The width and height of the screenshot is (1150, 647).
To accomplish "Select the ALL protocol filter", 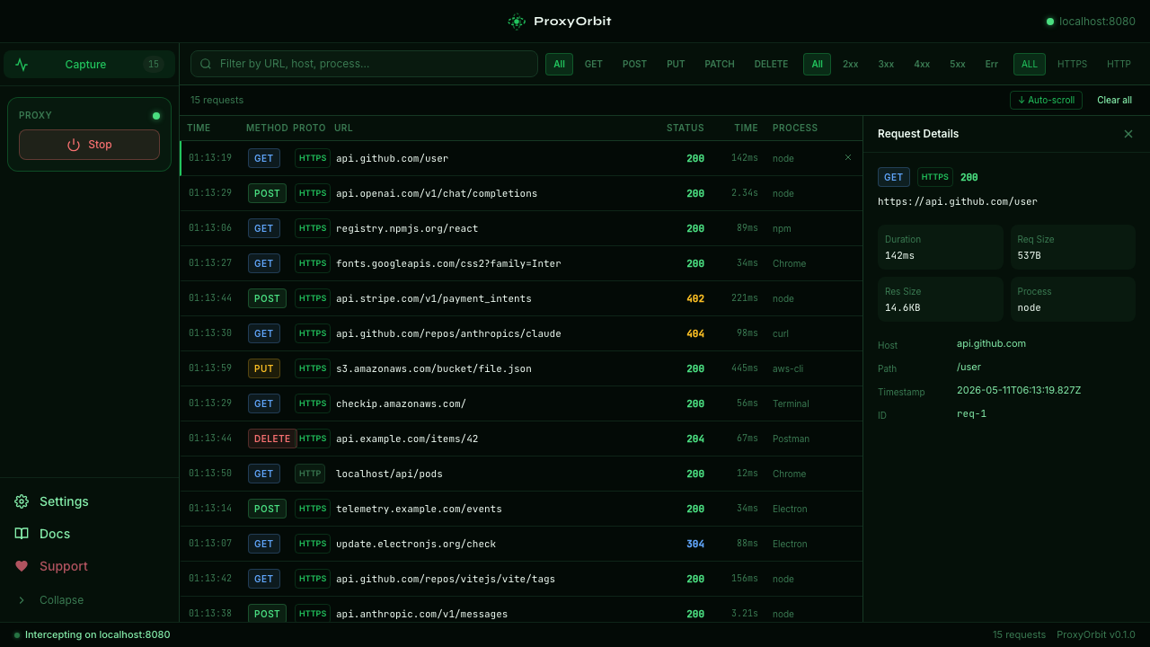I will pos(1030,64).
